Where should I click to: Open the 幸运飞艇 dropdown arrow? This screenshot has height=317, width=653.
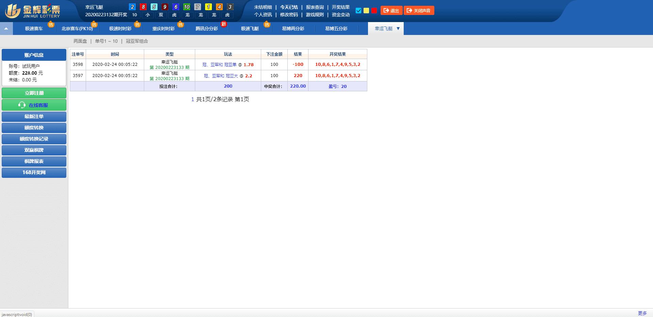(x=398, y=29)
